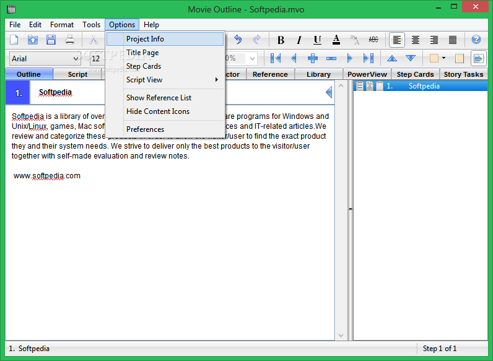The width and height of the screenshot is (493, 361).
Task: Open the Story Tasks tab
Action: pyautogui.click(x=463, y=74)
